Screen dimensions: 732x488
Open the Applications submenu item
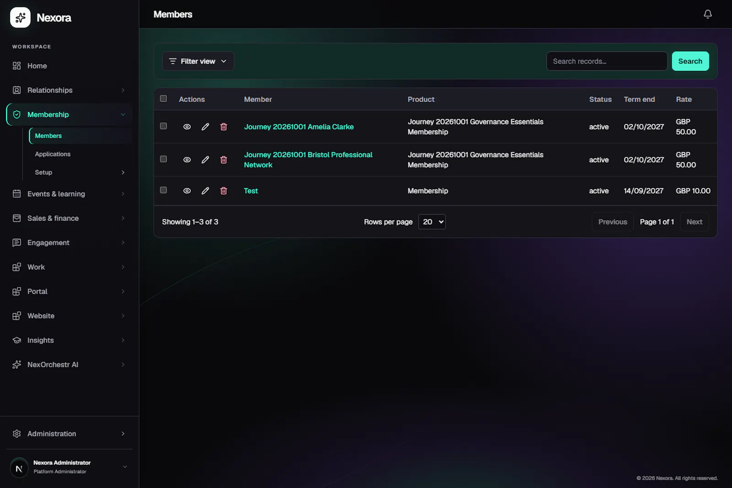click(x=53, y=154)
